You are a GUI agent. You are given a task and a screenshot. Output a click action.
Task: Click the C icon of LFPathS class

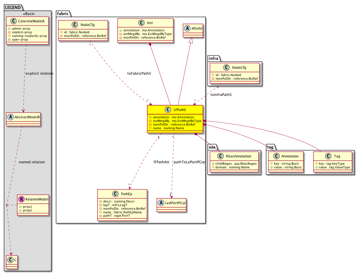pos(168,110)
